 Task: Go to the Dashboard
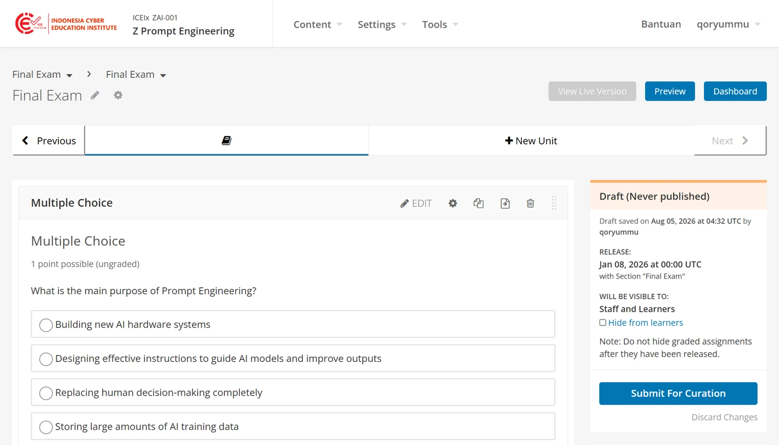pyautogui.click(x=735, y=91)
